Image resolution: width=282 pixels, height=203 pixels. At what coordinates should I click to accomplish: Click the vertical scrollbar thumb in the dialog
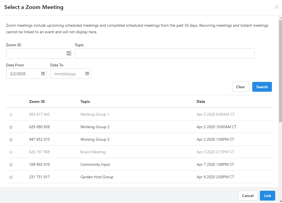click(280, 71)
